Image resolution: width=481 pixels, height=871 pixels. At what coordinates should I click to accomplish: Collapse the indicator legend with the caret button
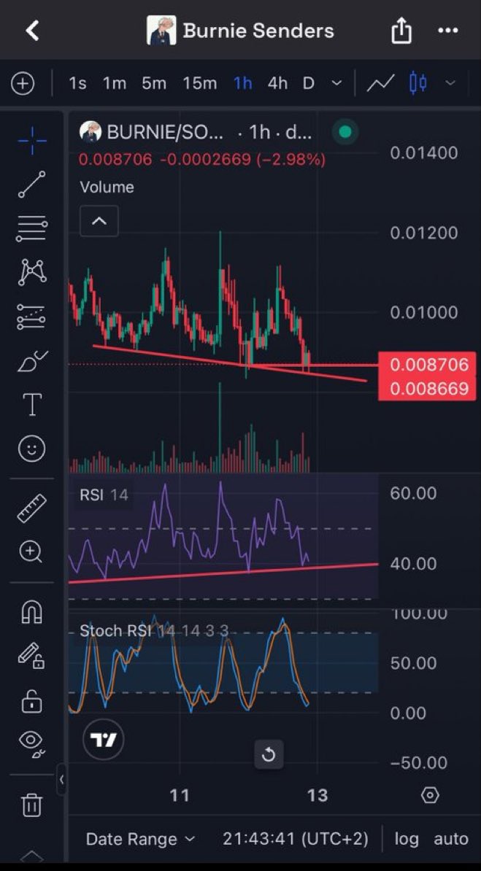pyautogui.click(x=99, y=221)
